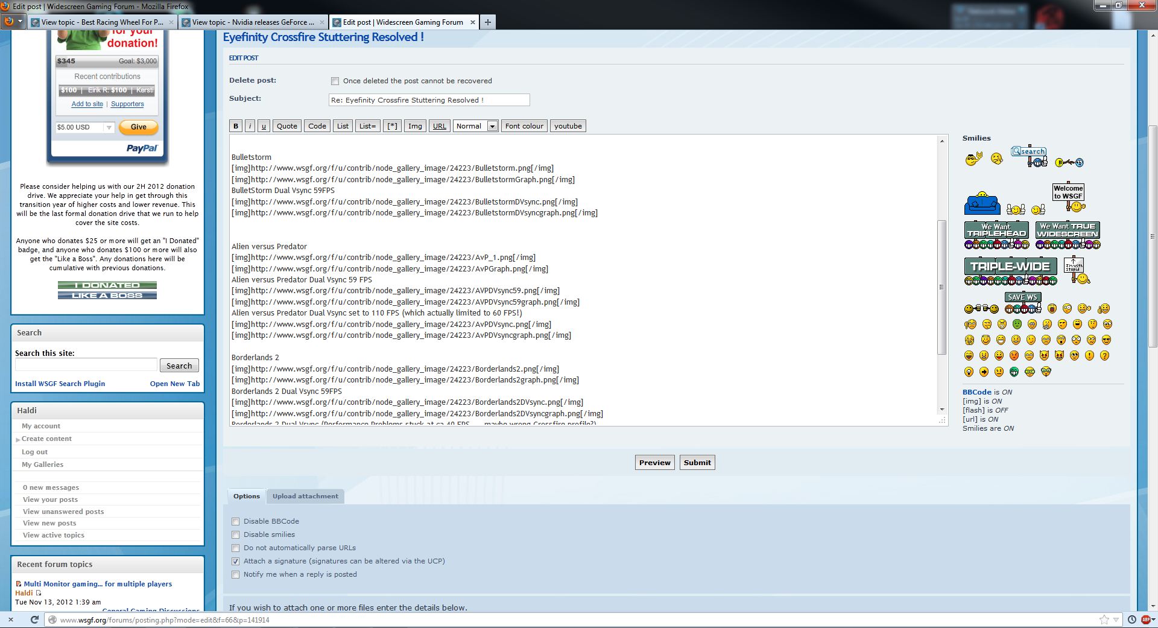Open the BBCode help link
This screenshot has height=628, width=1158.
[x=977, y=392]
